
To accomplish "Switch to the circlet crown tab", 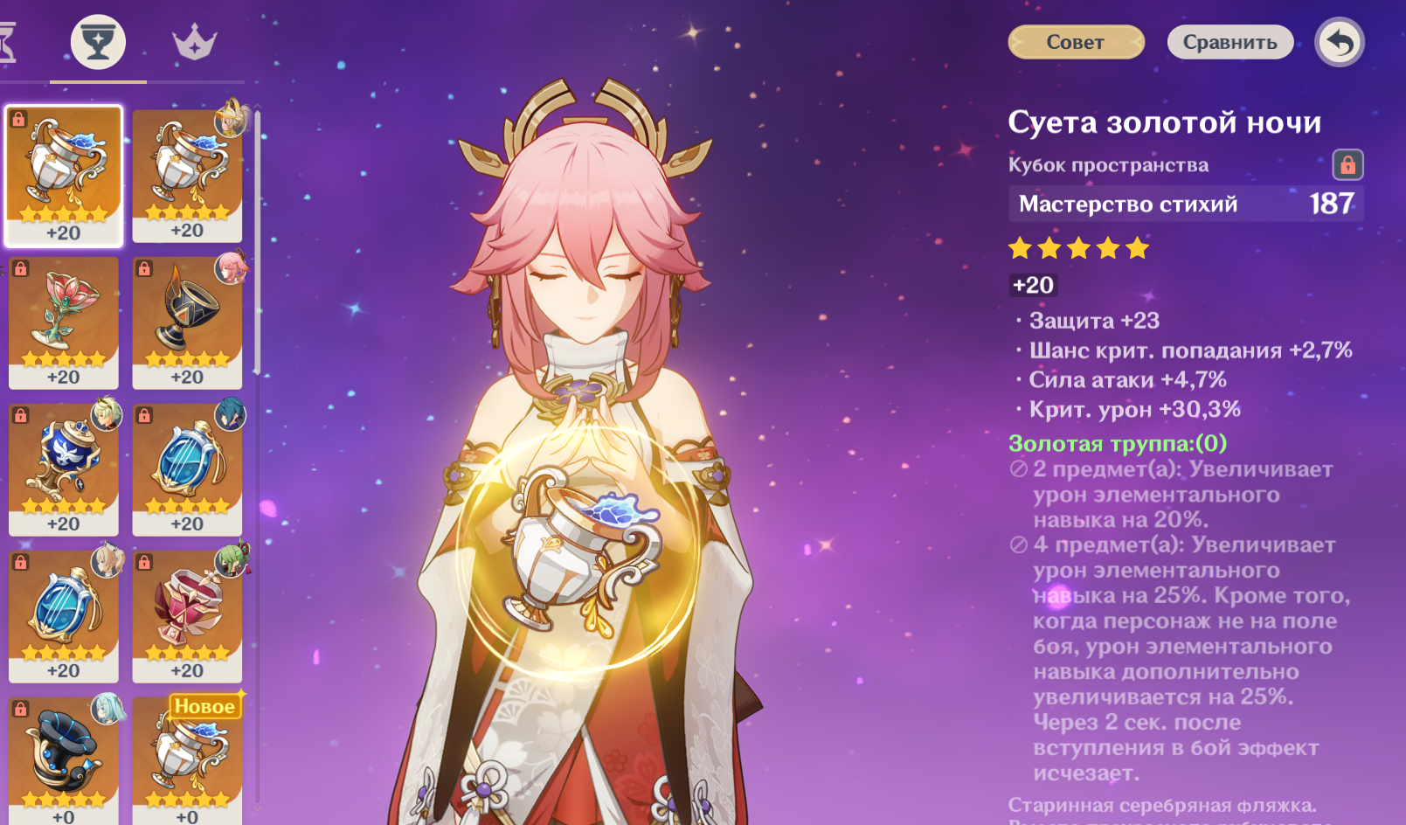I will (194, 41).
